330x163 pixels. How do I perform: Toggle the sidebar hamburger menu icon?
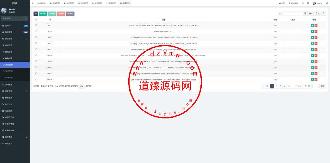pyautogui.click(x=33, y=3)
